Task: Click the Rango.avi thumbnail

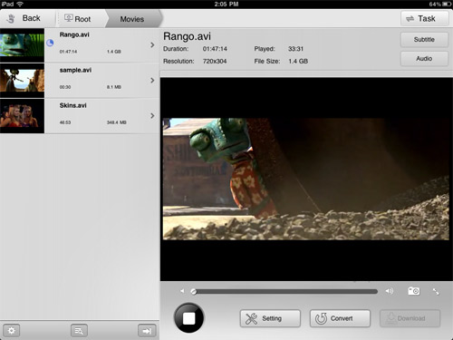Action: [x=22, y=45]
